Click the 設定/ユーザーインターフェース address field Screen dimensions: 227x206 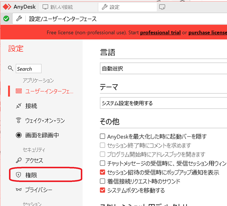click(120, 19)
